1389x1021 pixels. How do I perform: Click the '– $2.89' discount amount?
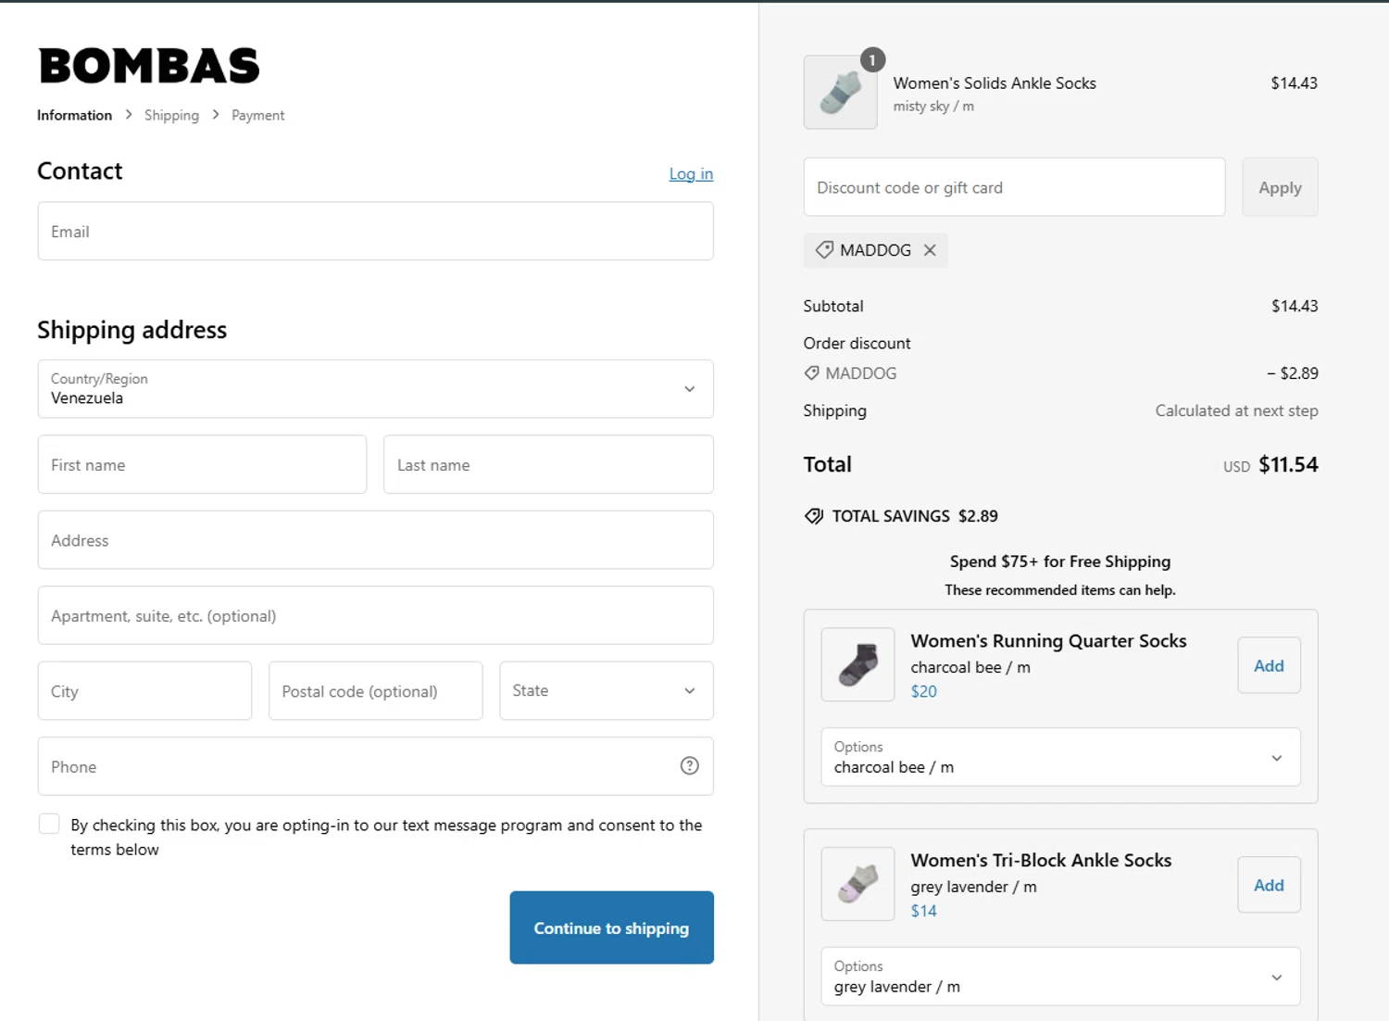click(x=1293, y=373)
